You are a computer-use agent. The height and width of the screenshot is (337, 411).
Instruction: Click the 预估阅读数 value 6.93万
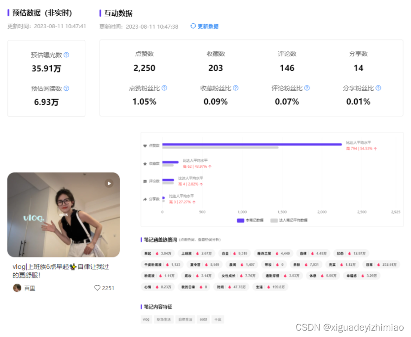click(46, 102)
